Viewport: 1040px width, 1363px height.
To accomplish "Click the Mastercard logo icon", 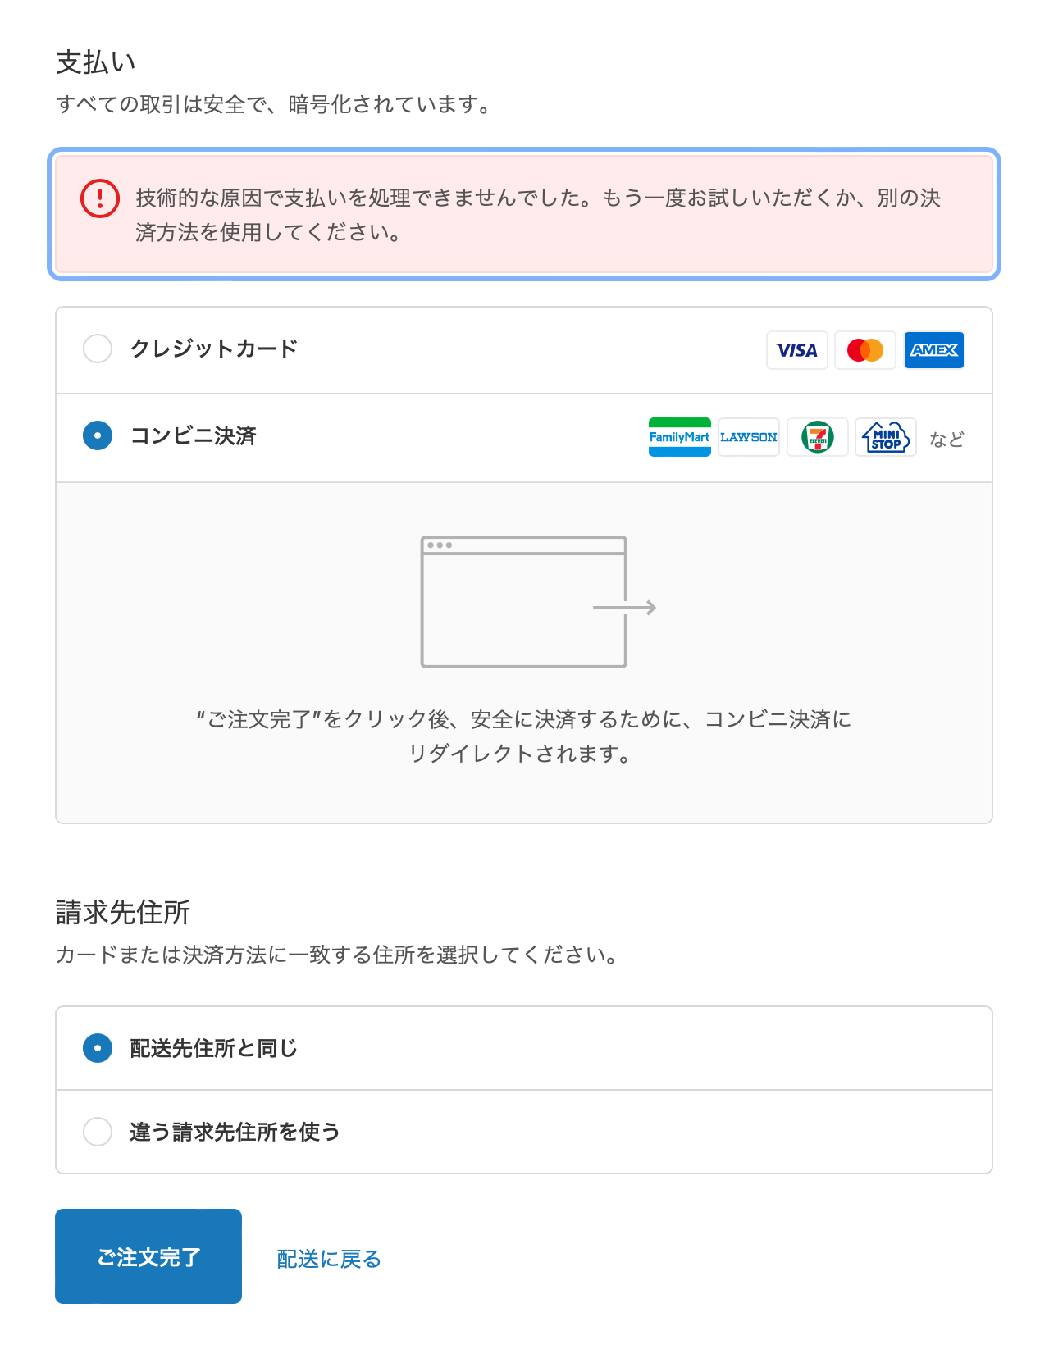I will (x=864, y=350).
